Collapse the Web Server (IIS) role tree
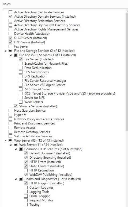The width and height of the screenshot is (128, 207). (x=5, y=140)
